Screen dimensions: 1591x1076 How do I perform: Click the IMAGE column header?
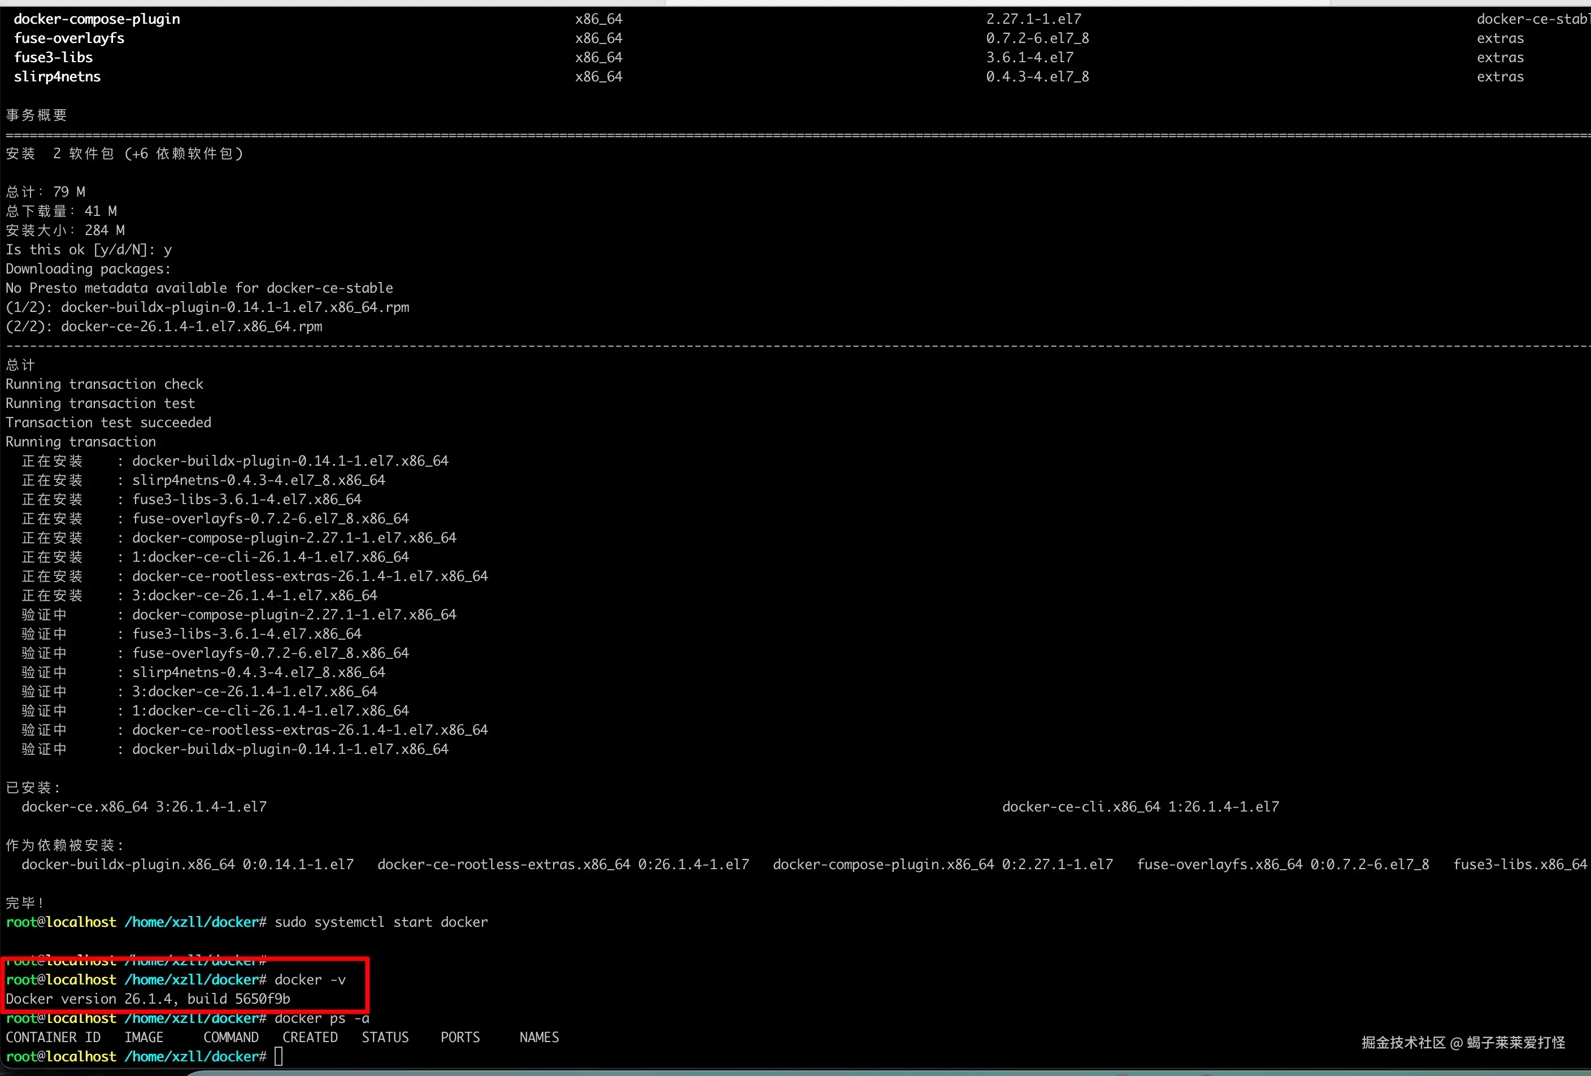pyautogui.click(x=144, y=1037)
